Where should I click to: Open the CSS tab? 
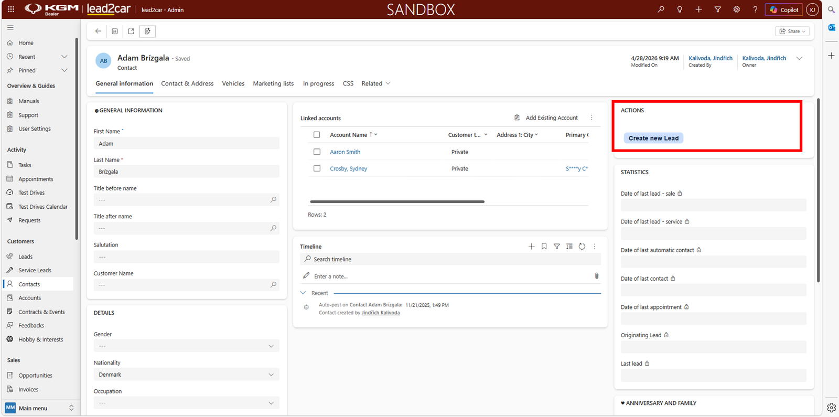click(348, 83)
